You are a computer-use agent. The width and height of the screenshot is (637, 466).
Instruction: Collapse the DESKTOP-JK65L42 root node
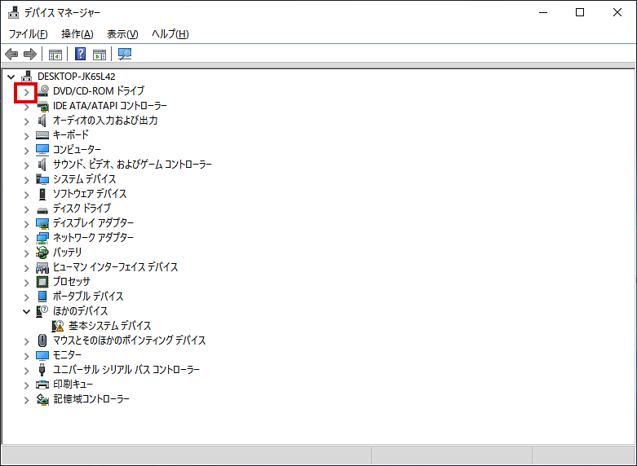coord(11,77)
